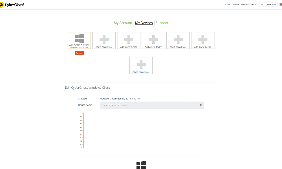
Task: Open SERVER OVERVIEW in the top navigation
Action: click(241, 5)
